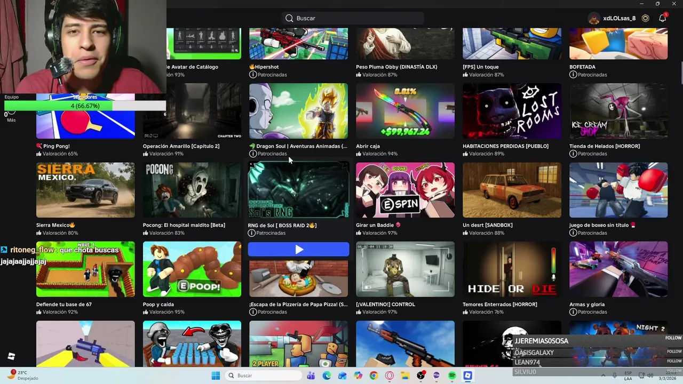683x384 pixels.
Task: Click the volume icon in system tray
Action: tap(650, 375)
